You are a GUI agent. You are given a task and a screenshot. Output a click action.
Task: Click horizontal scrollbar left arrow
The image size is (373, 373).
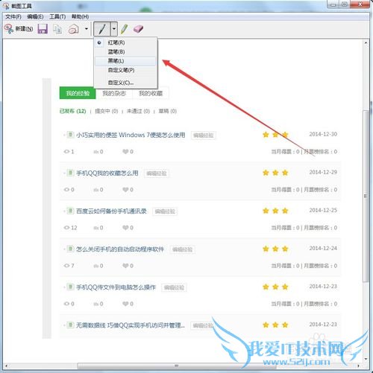click(6, 366)
